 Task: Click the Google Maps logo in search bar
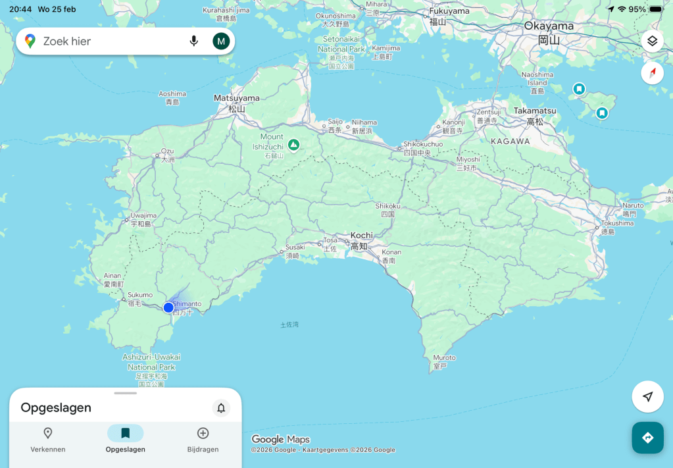point(30,41)
